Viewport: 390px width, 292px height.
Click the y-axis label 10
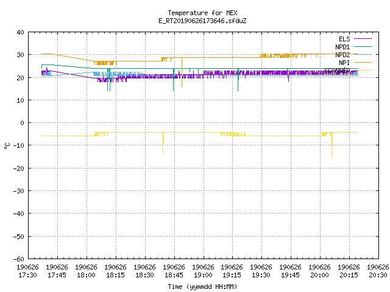tap(20, 100)
